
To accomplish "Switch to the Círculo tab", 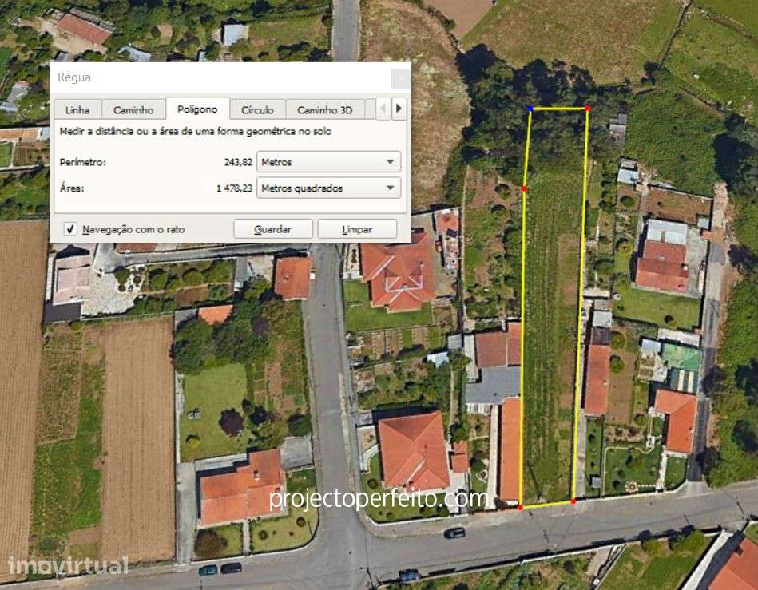I will click(x=257, y=109).
